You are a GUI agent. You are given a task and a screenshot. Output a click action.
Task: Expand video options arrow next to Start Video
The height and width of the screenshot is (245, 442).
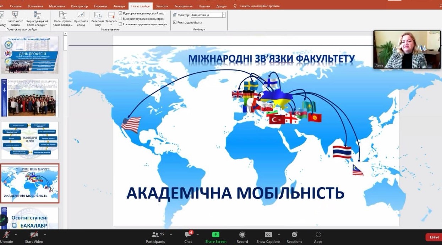[45, 235]
